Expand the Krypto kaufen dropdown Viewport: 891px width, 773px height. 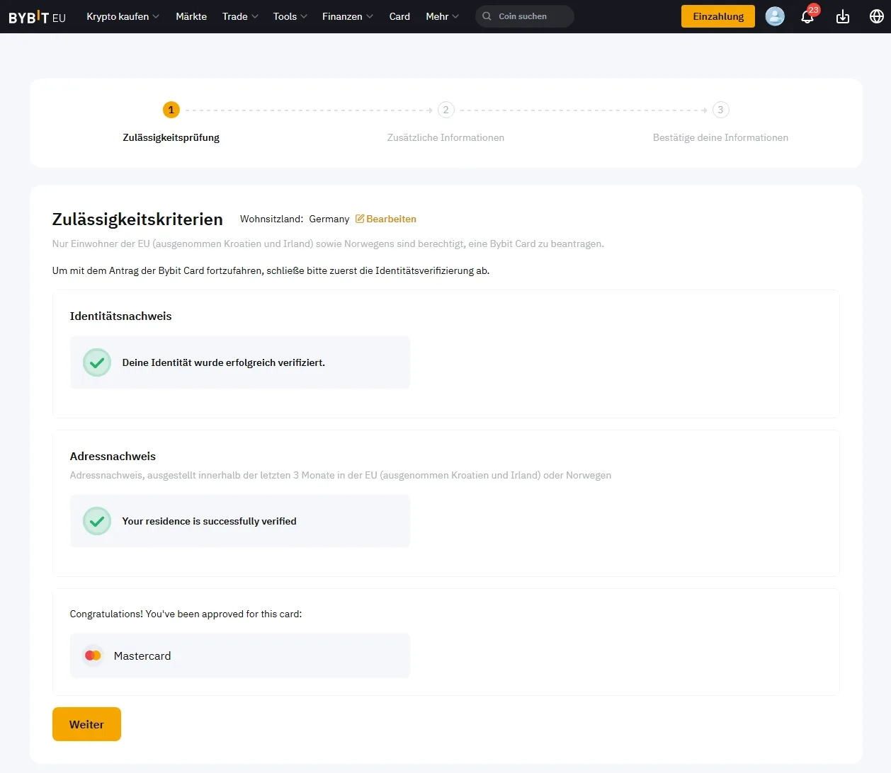(x=118, y=16)
